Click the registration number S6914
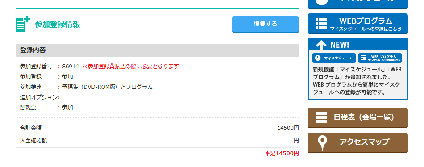 (x=71, y=67)
